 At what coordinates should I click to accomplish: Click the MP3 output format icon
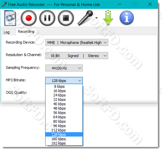point(10,18)
